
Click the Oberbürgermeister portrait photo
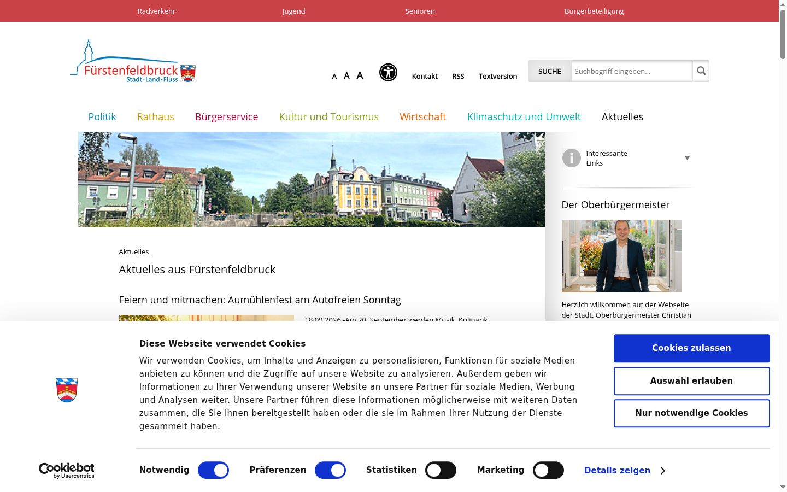point(621,256)
